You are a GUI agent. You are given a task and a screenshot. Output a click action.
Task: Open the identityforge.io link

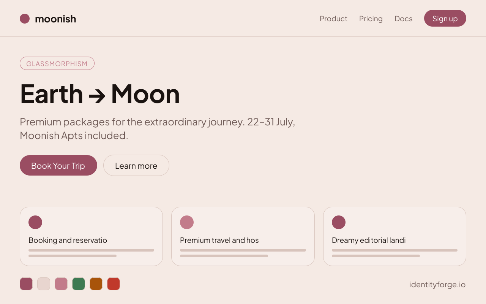pos(437,285)
